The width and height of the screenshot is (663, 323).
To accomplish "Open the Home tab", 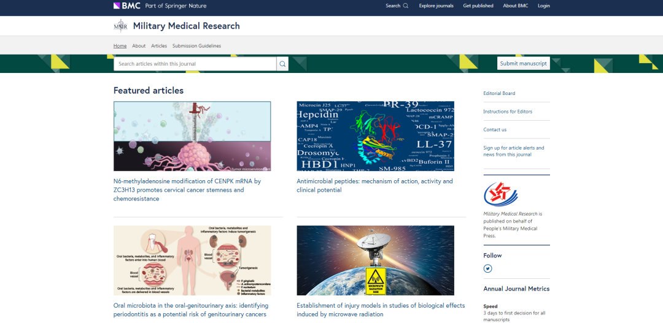I will click(x=120, y=46).
